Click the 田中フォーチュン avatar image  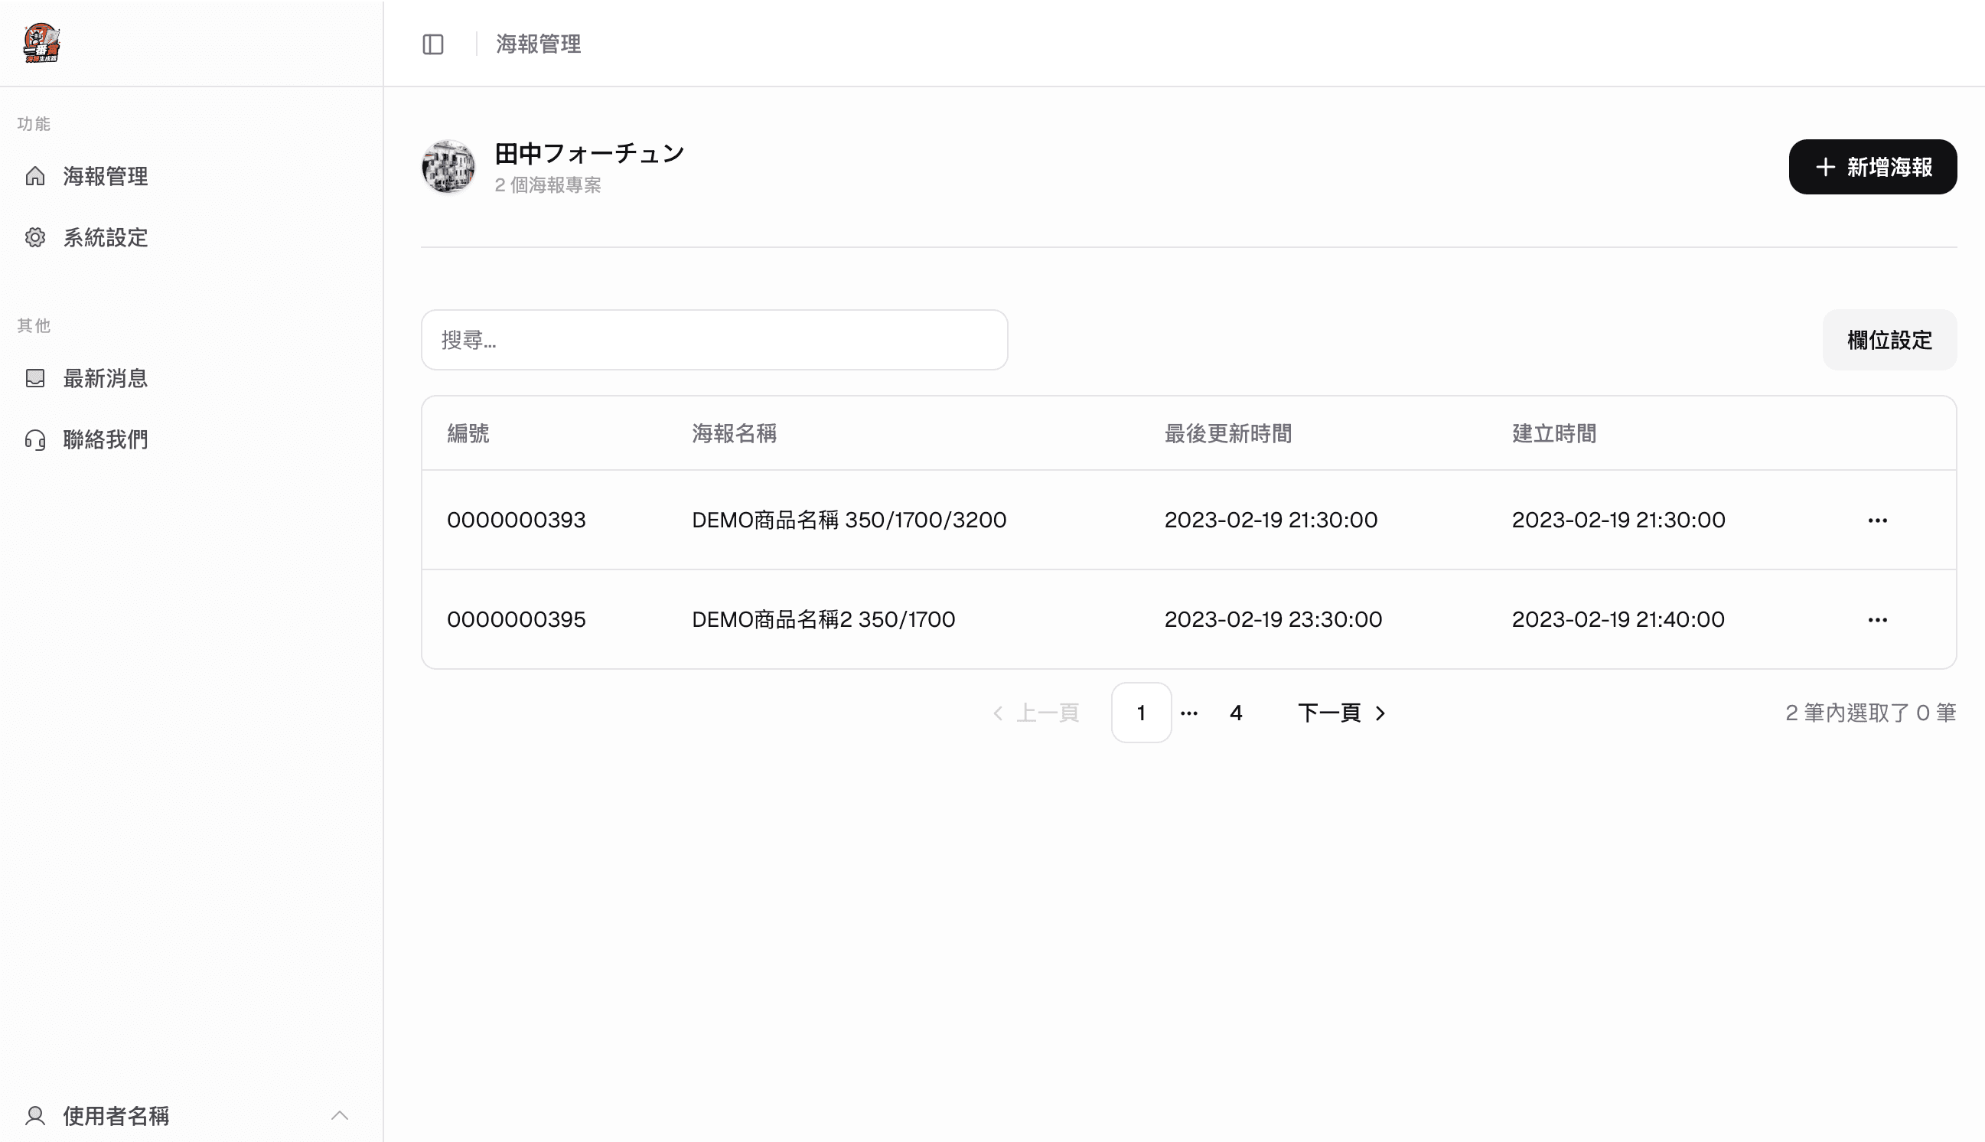[x=448, y=166]
